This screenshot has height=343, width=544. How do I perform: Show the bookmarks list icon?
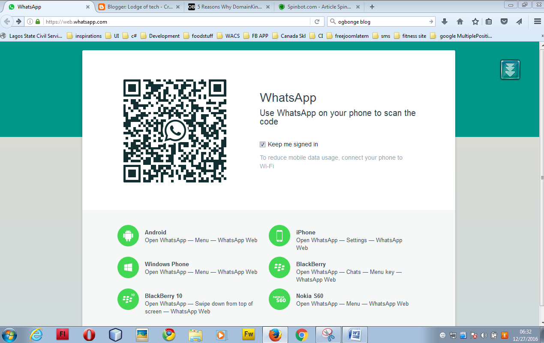(x=489, y=21)
